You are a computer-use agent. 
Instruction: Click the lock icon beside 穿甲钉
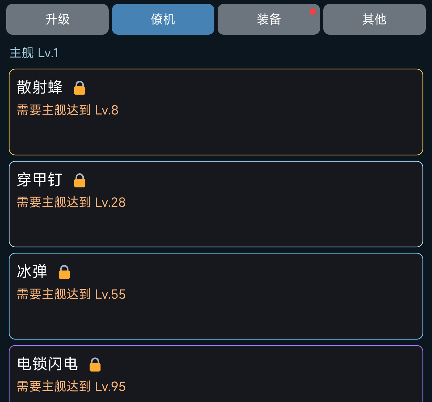click(x=80, y=181)
